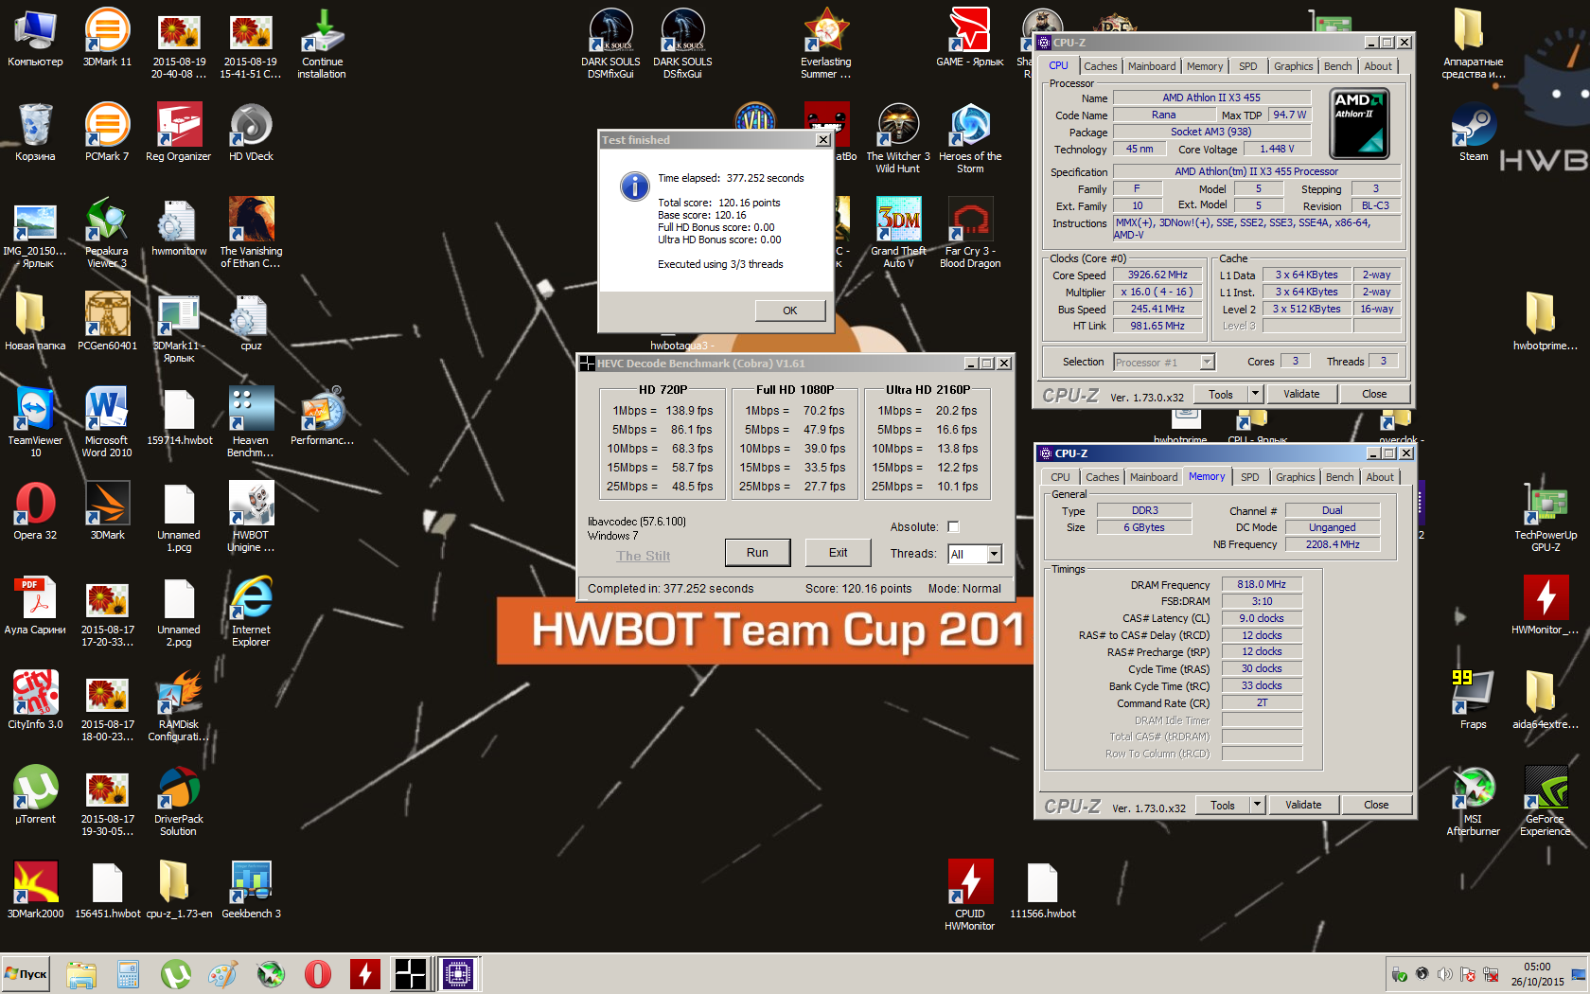Viewport: 1590px width, 994px height.
Task: Launch µTorrent desktop icon
Action: pos(35,795)
